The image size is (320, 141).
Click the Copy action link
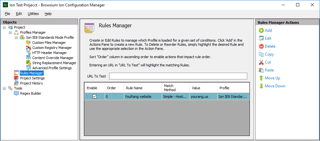point(269,54)
